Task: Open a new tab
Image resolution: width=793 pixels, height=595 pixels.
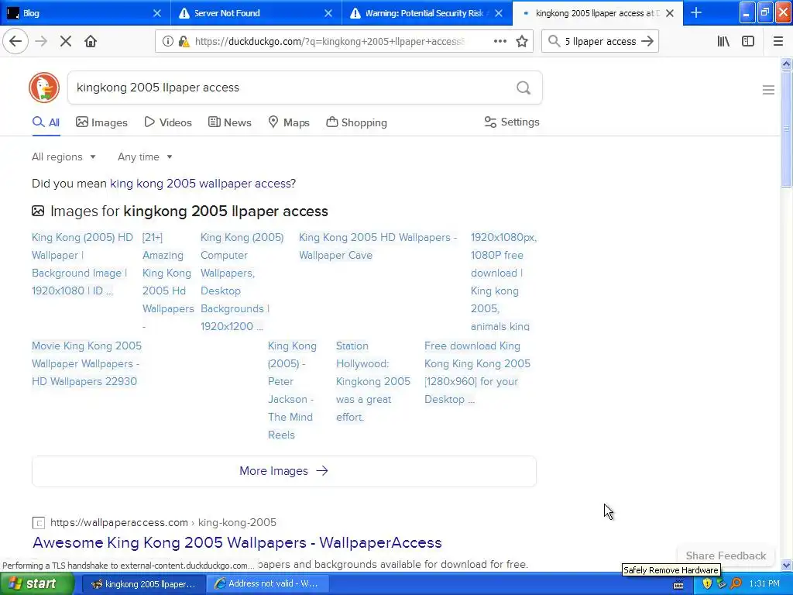Action: (x=696, y=12)
